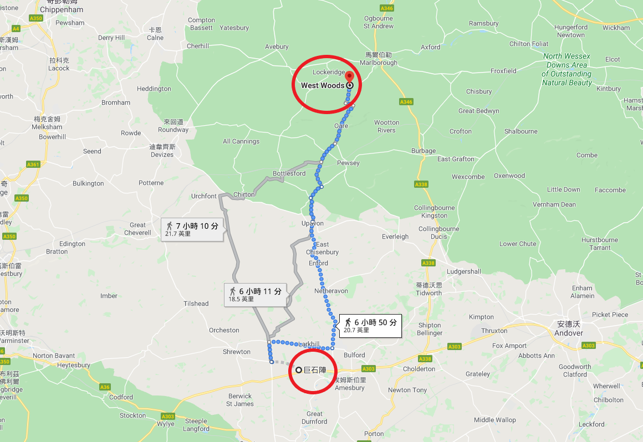Screen dimensions: 643x442
Task: Click the walking icon in 20.7 英里 label
Action: 348,322
